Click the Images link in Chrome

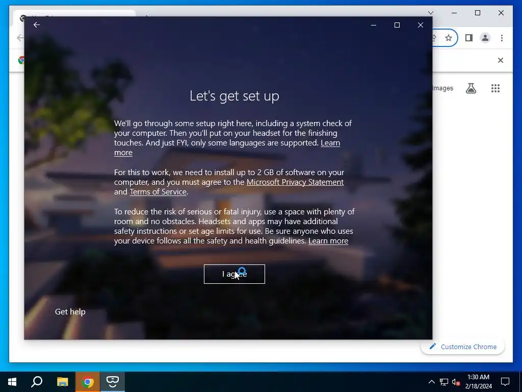[x=443, y=88]
